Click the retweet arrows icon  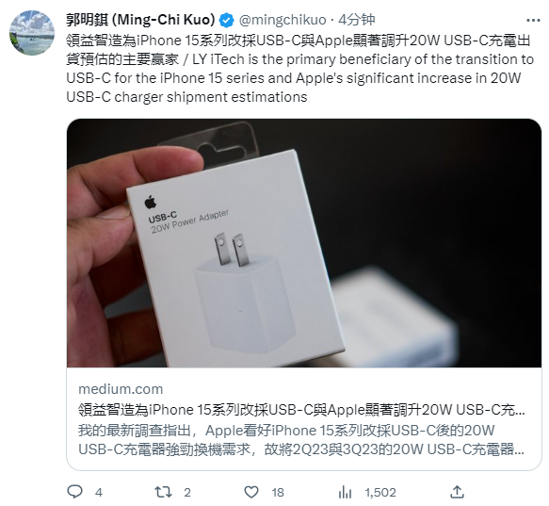(164, 492)
